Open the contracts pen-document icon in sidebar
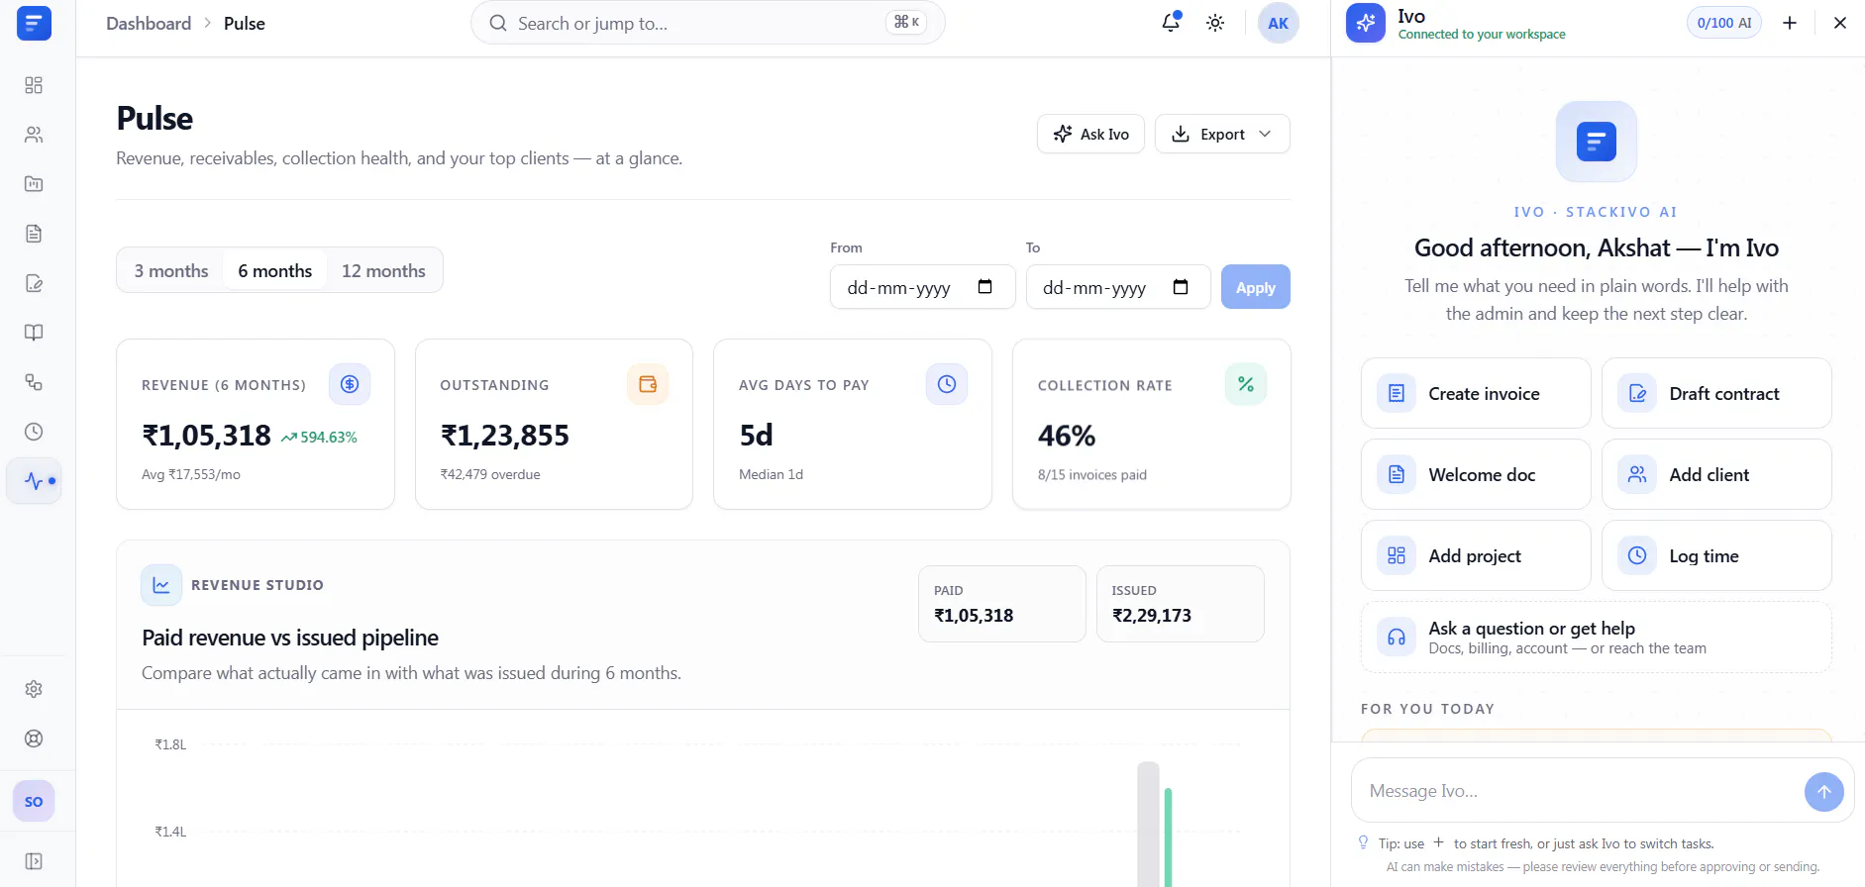 coord(34,283)
